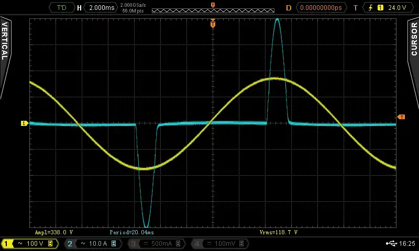Click the rising edge trigger icon
The width and height of the screenshot is (419, 251).
pos(371,8)
